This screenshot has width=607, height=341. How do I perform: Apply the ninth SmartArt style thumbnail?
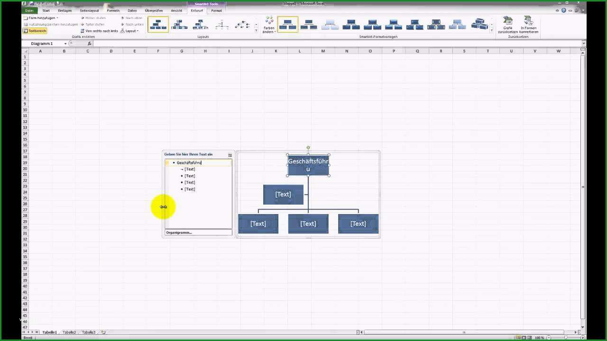click(458, 24)
